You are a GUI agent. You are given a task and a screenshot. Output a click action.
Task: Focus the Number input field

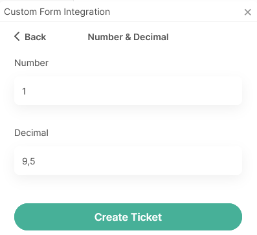click(128, 91)
